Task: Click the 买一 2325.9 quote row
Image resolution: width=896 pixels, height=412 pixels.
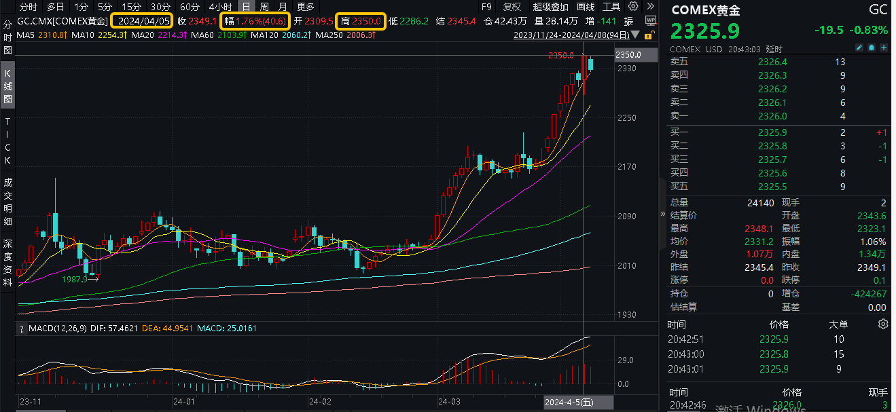Action: click(774, 132)
